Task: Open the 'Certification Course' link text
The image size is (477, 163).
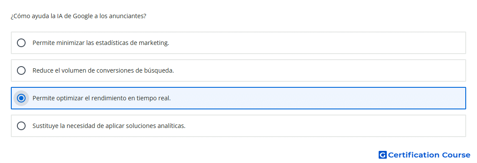Action: [x=429, y=155]
